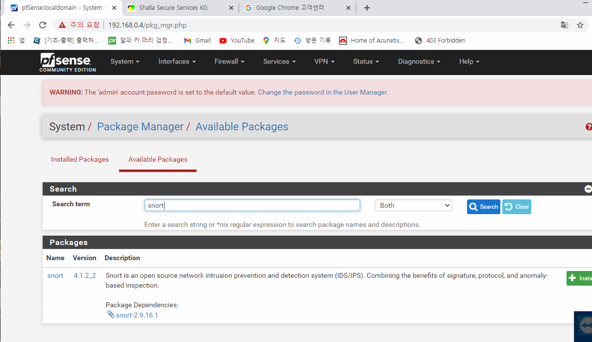Screen dimensions: 592x342
Task: Open the Maps bookmark
Action: [x=274, y=41]
